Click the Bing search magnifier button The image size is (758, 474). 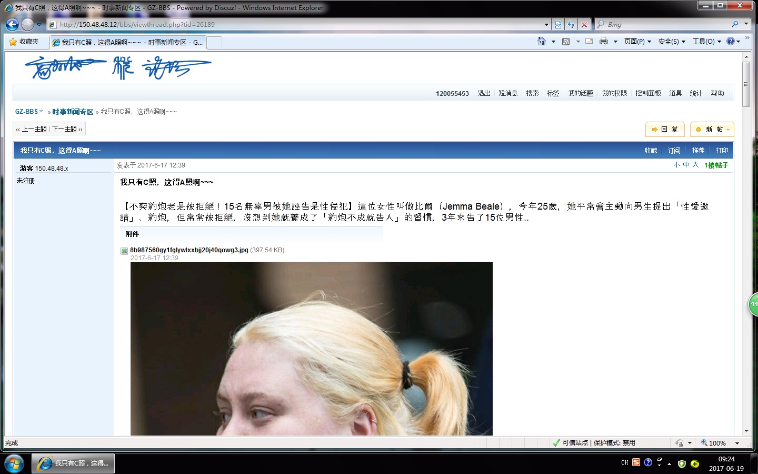click(x=735, y=24)
